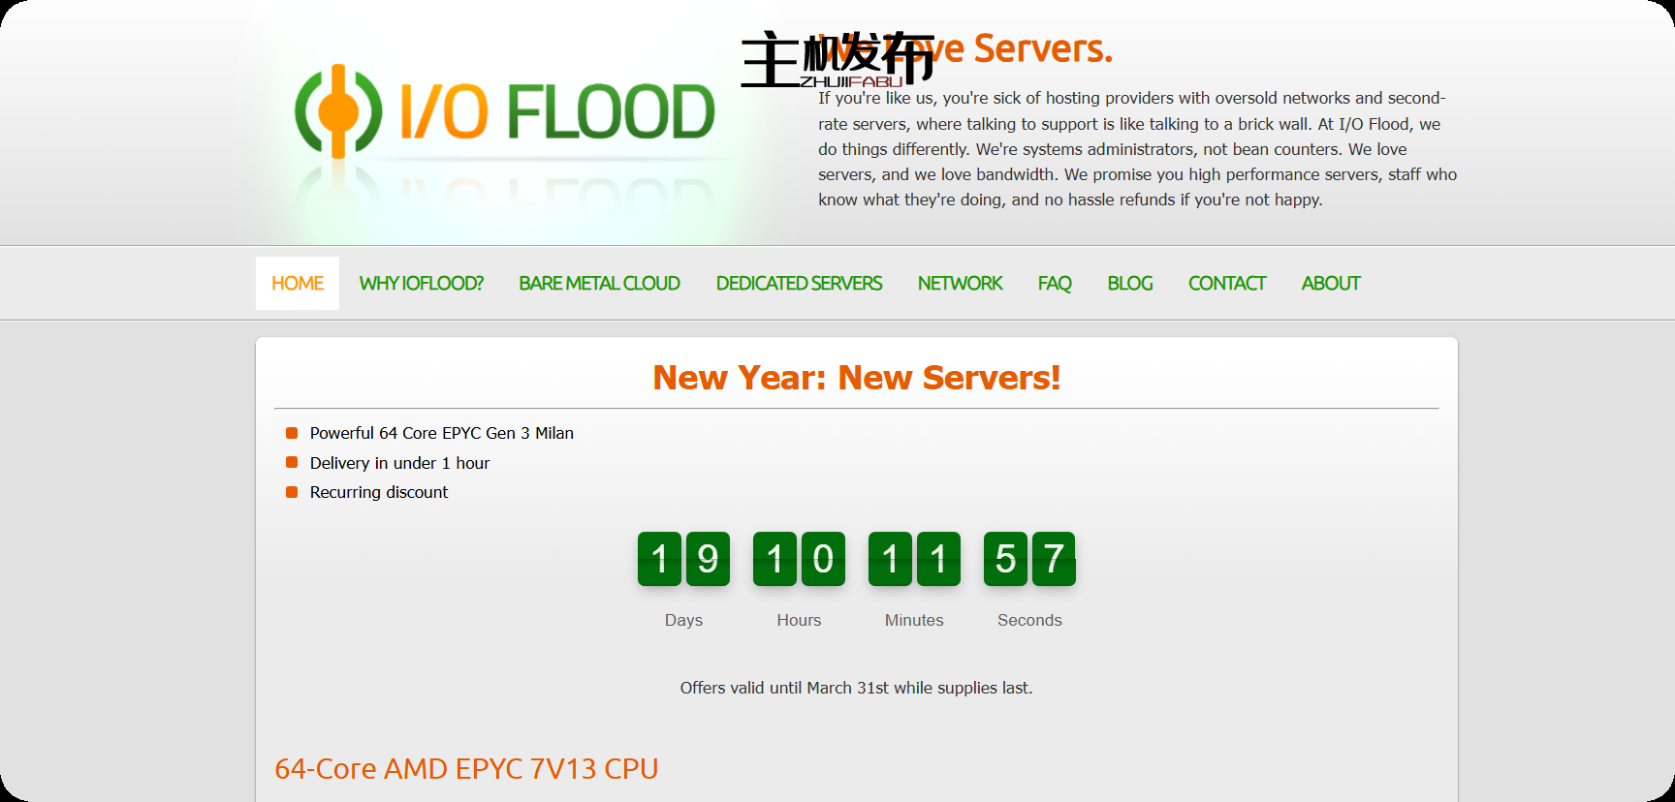Open the WHY IOFLOOD? page
This screenshot has width=1675, height=802.
pos(421,284)
